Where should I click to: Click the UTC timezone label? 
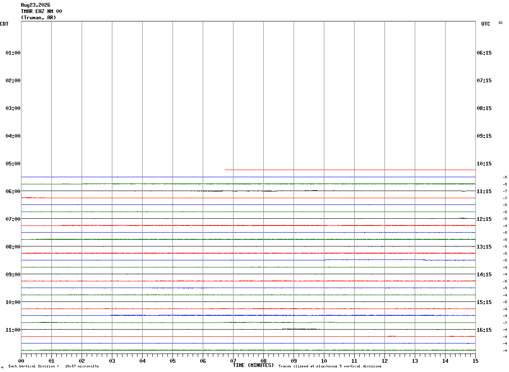tap(486, 24)
